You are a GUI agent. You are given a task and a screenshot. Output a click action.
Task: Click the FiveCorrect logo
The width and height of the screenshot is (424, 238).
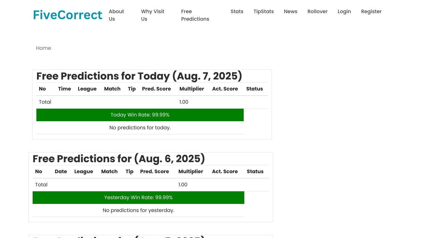68,15
